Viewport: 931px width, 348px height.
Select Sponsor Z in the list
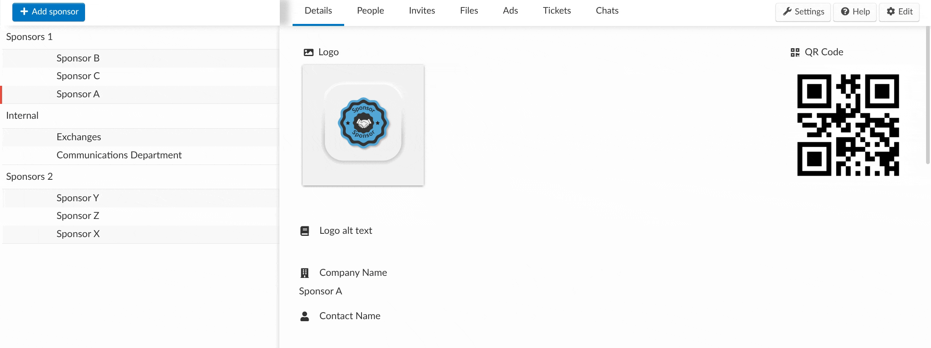(x=141, y=216)
